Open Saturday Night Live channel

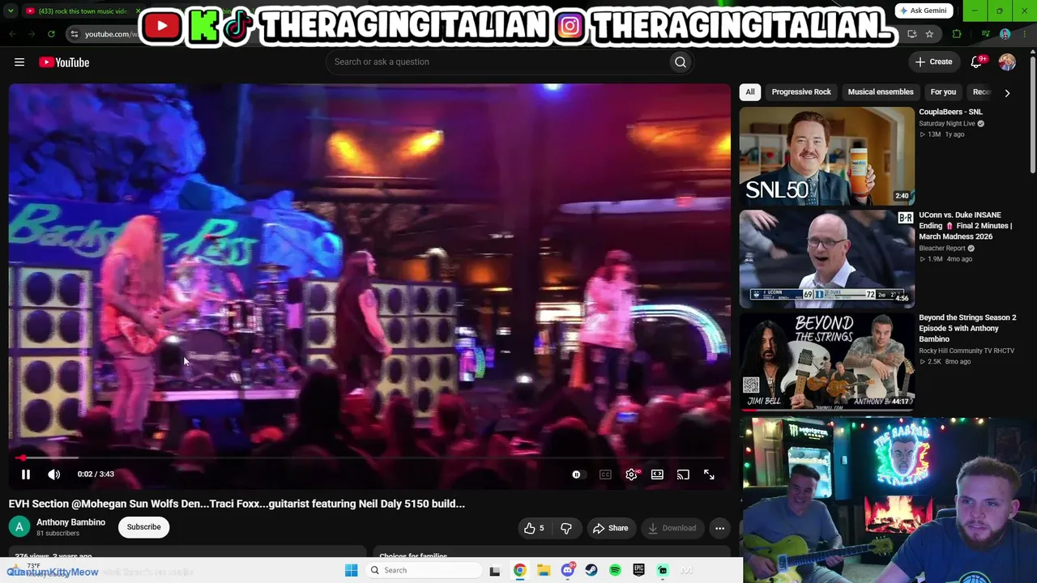[947, 124]
